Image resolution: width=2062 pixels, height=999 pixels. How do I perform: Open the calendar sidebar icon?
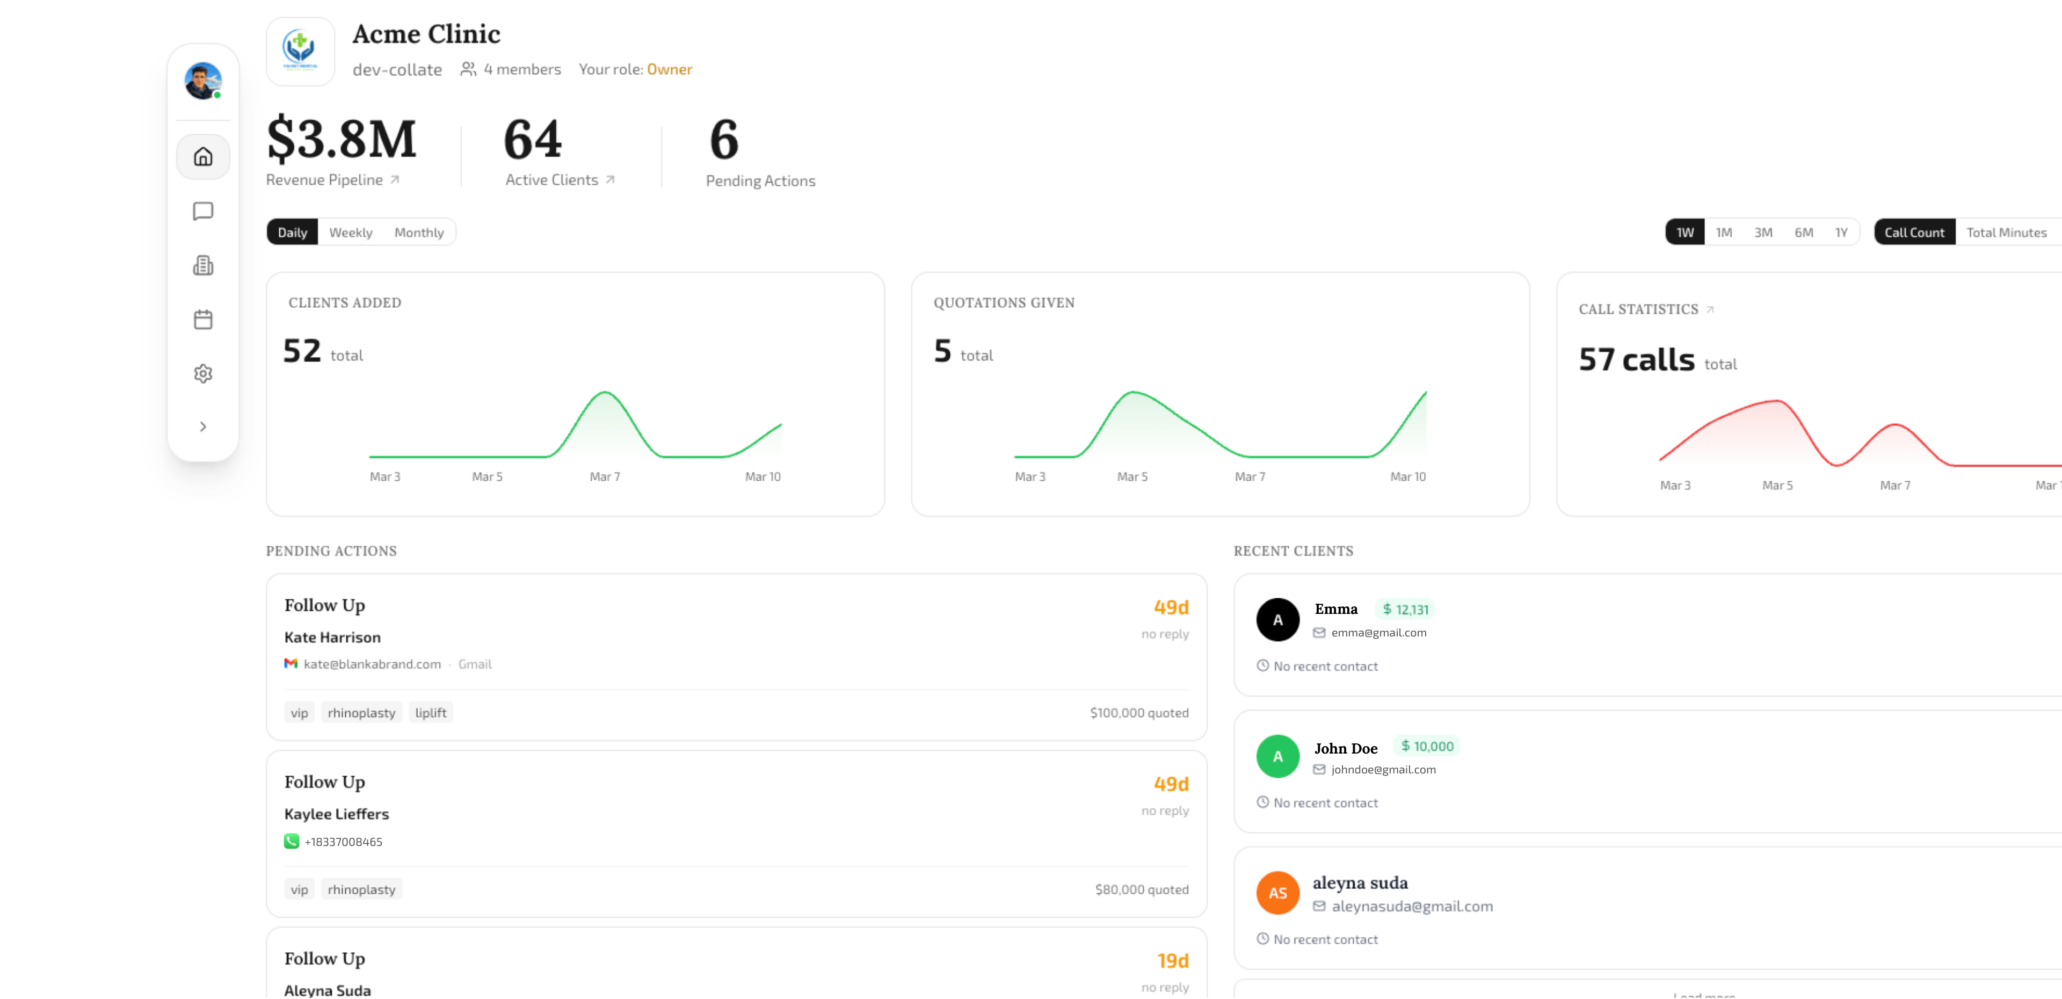[204, 320]
